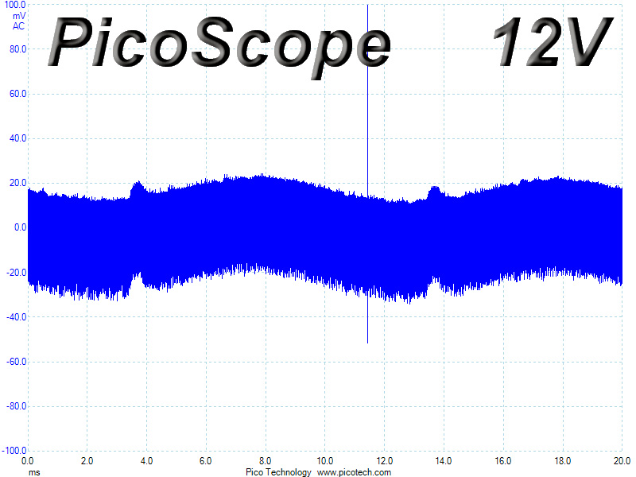Click the 100.0 voltage axis label
The width and height of the screenshot is (636, 477).
[x=14, y=6]
